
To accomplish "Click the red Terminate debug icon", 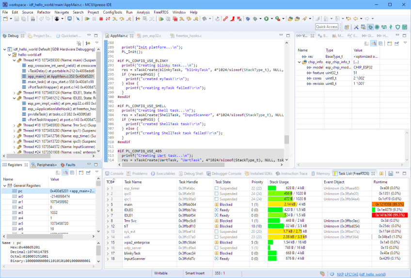I will tap(101, 18).
